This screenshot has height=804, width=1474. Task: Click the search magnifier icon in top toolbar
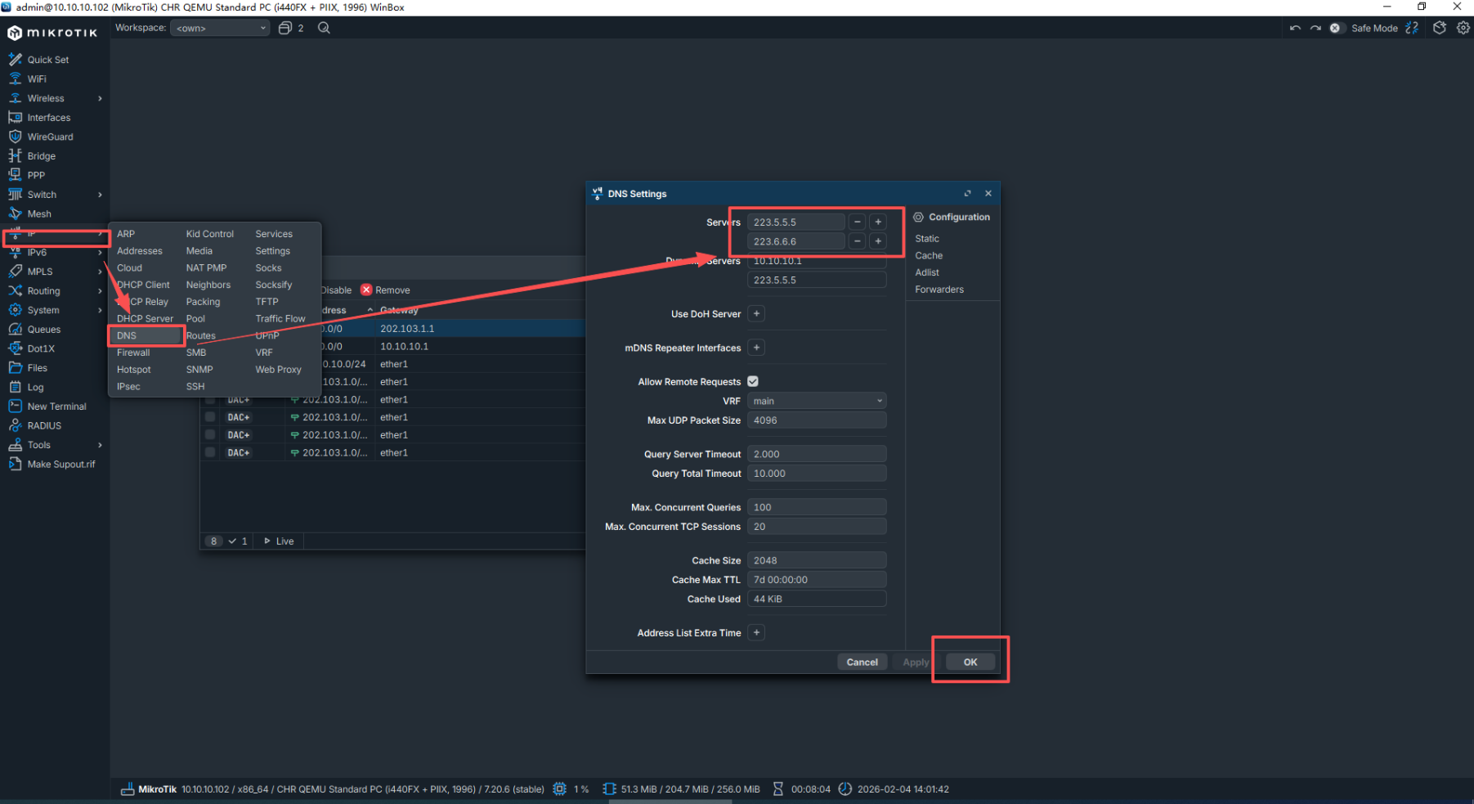click(x=324, y=28)
